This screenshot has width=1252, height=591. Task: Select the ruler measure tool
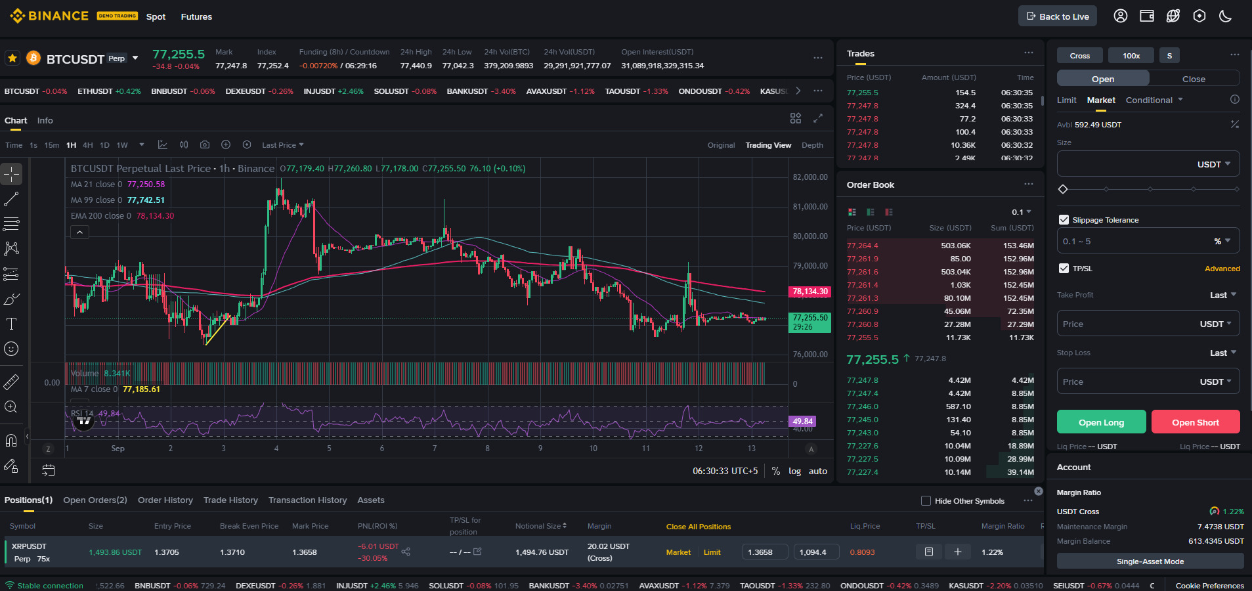(11, 382)
